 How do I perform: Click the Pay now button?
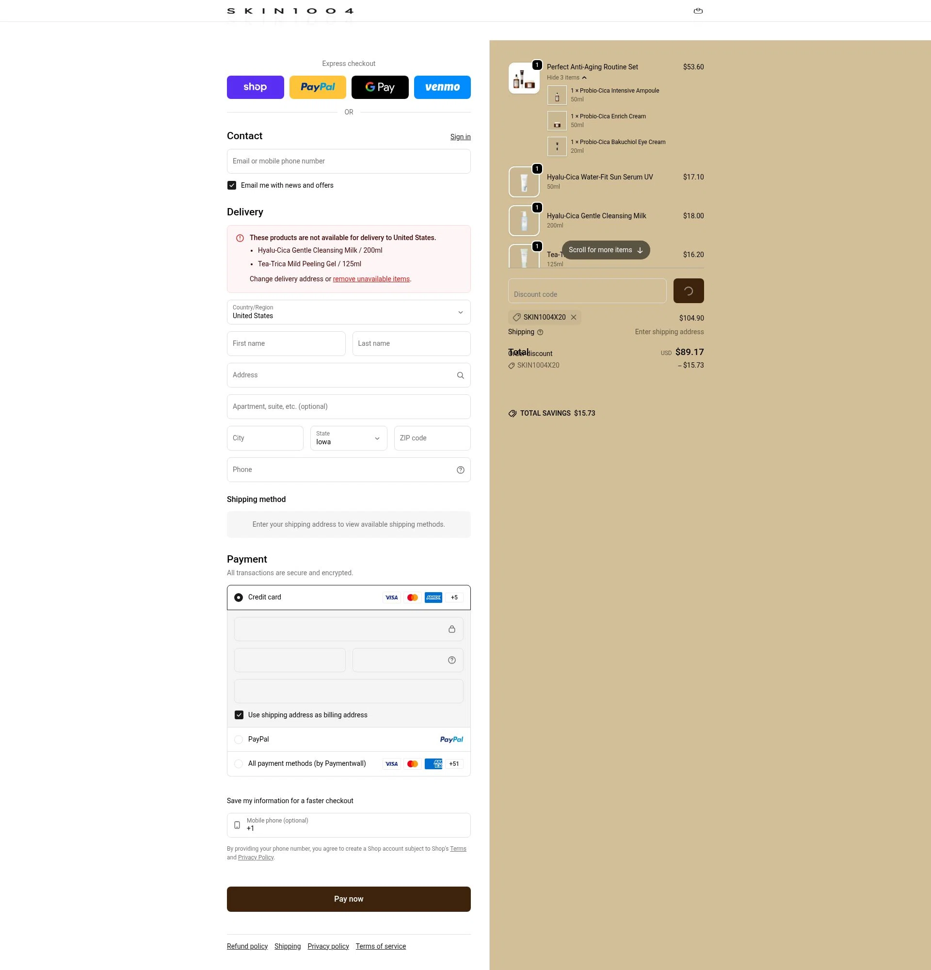click(349, 899)
